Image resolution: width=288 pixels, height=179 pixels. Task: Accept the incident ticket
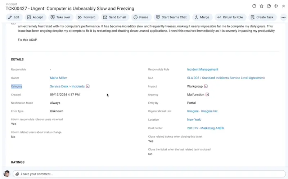tap(35, 17)
